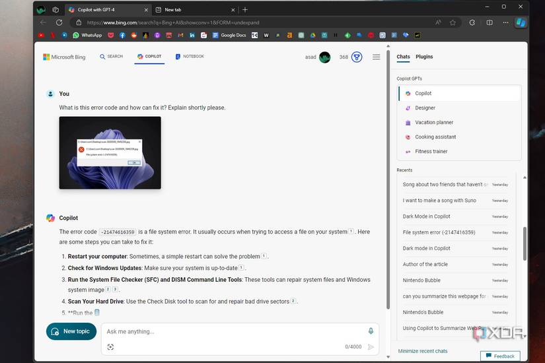Close the Copilot with GPT-4 browser tab
This screenshot has width=545, height=363.
pyautogui.click(x=146, y=10)
